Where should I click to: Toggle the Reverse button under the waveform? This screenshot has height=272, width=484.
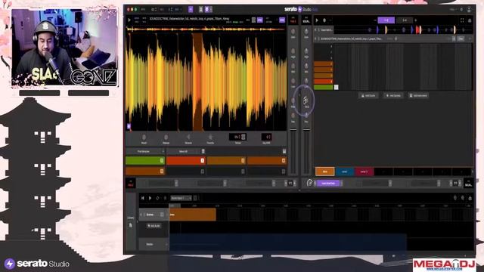[x=188, y=138]
